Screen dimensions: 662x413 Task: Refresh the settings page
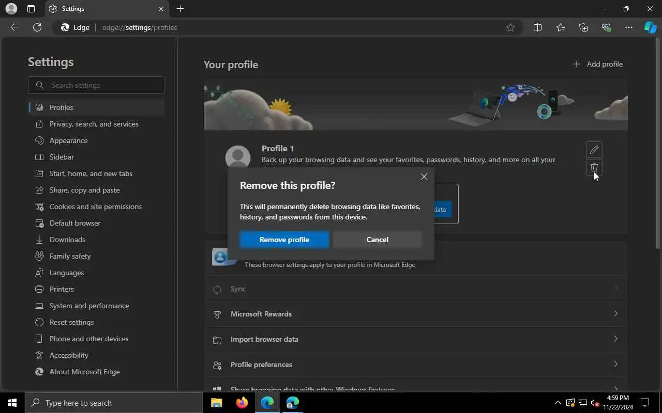[x=37, y=27]
